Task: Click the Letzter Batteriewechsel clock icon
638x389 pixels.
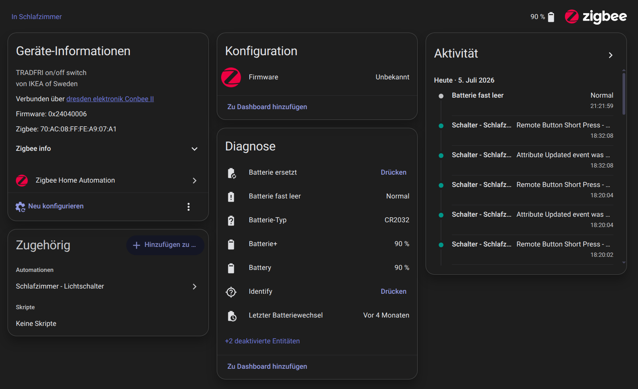Action: (x=232, y=316)
